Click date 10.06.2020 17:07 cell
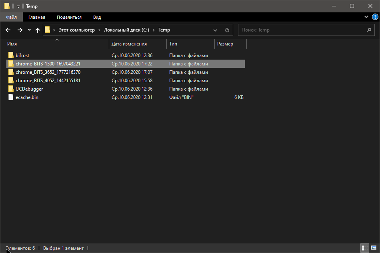Image resolution: width=380 pixels, height=253 pixels. [x=132, y=72]
